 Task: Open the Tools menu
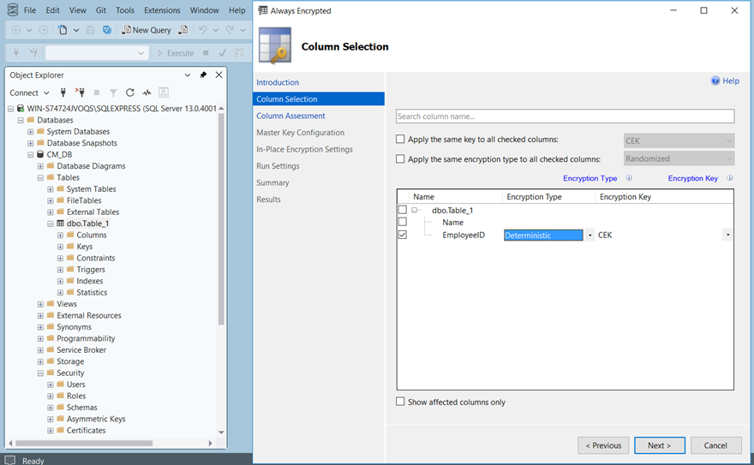(125, 10)
